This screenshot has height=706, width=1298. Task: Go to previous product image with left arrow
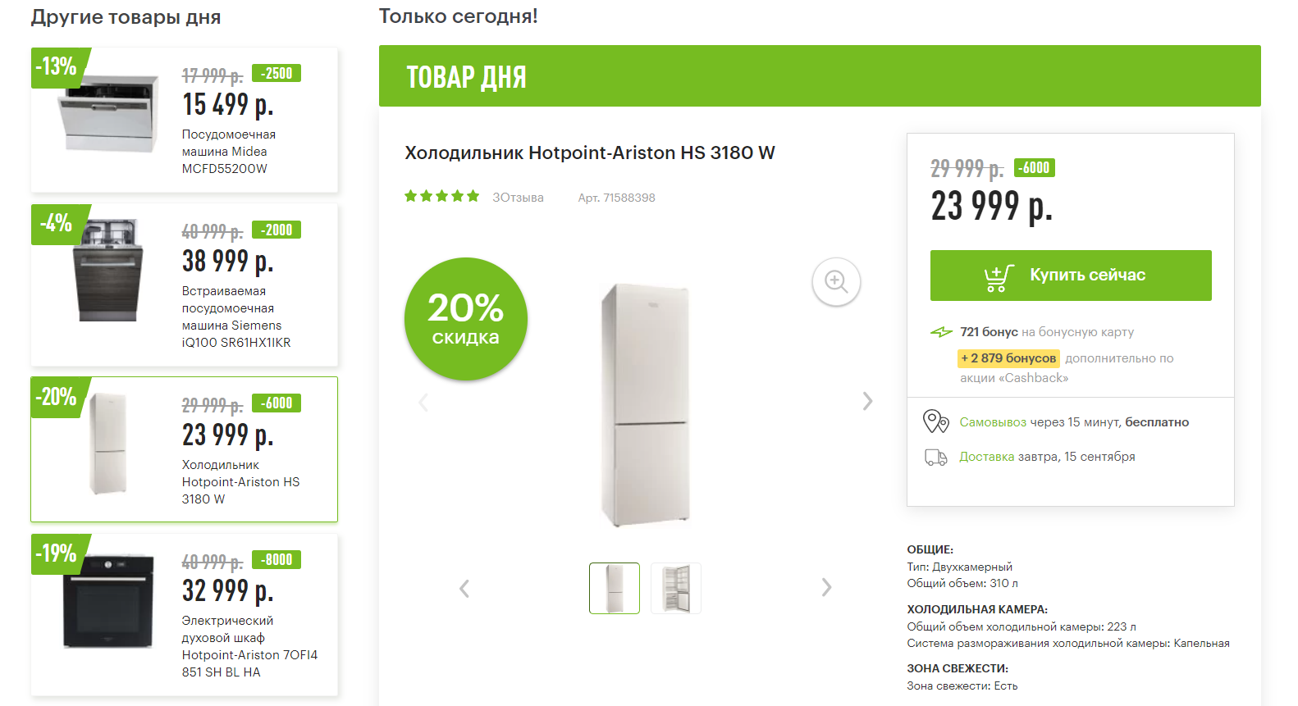pos(423,402)
